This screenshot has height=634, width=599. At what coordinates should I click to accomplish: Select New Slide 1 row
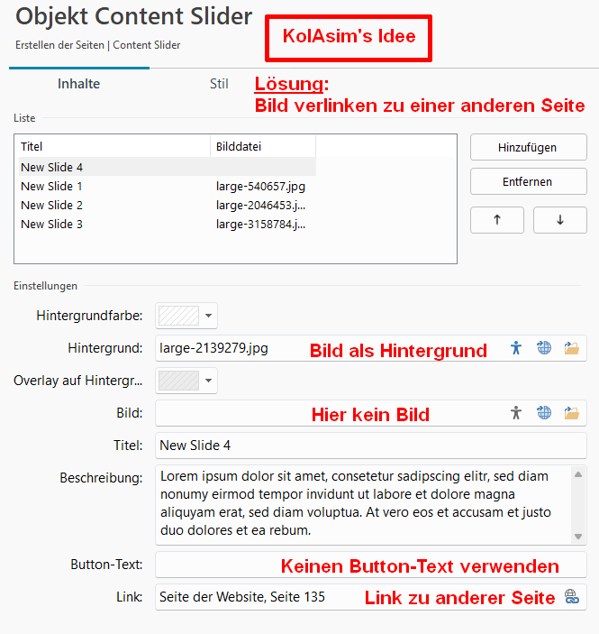tap(168, 186)
